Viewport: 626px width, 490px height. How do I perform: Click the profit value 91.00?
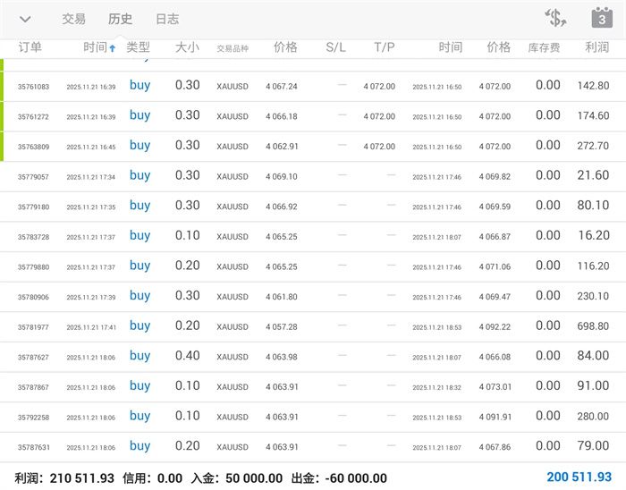pos(593,385)
